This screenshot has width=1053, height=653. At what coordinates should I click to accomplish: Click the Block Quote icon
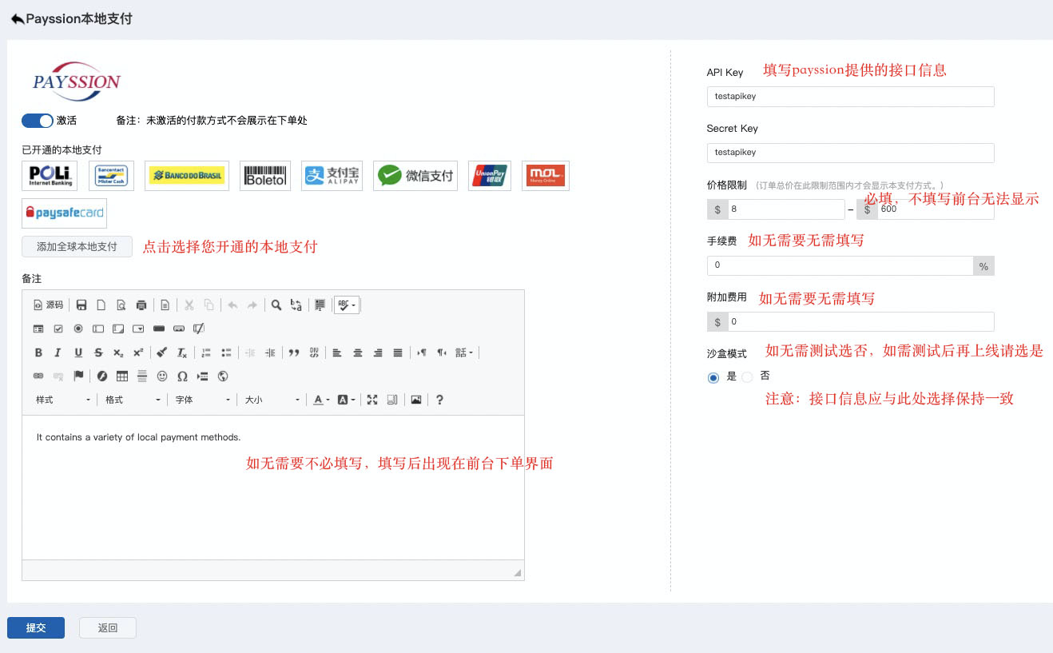(294, 352)
